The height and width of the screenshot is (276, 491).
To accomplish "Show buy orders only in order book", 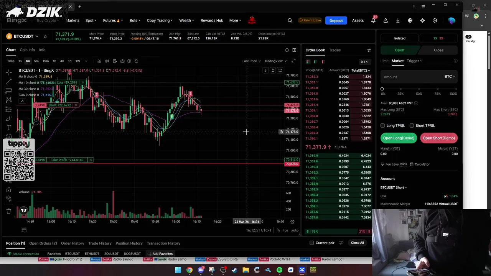I will tap(316, 62).
